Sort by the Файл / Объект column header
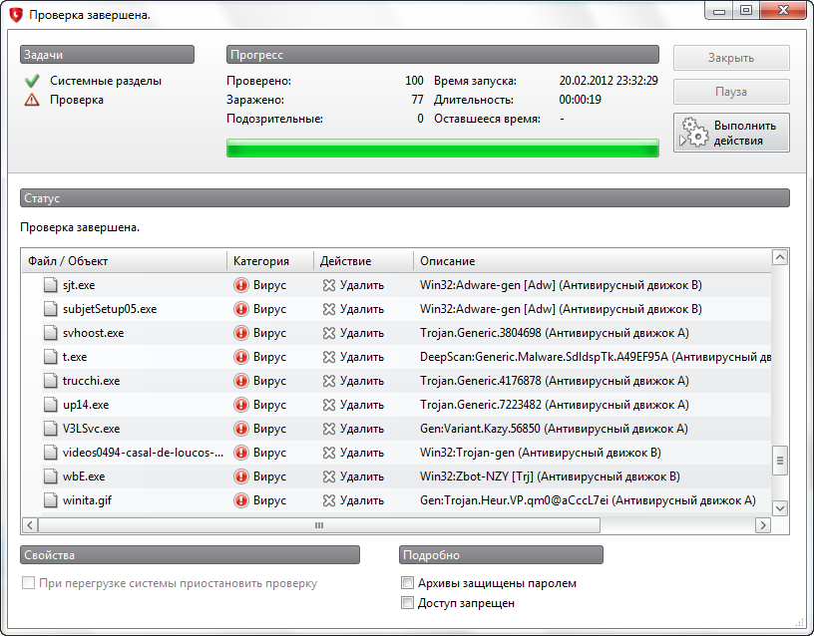 124,260
